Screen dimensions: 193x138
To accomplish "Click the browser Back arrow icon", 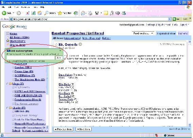I will click(x=4, y=13).
